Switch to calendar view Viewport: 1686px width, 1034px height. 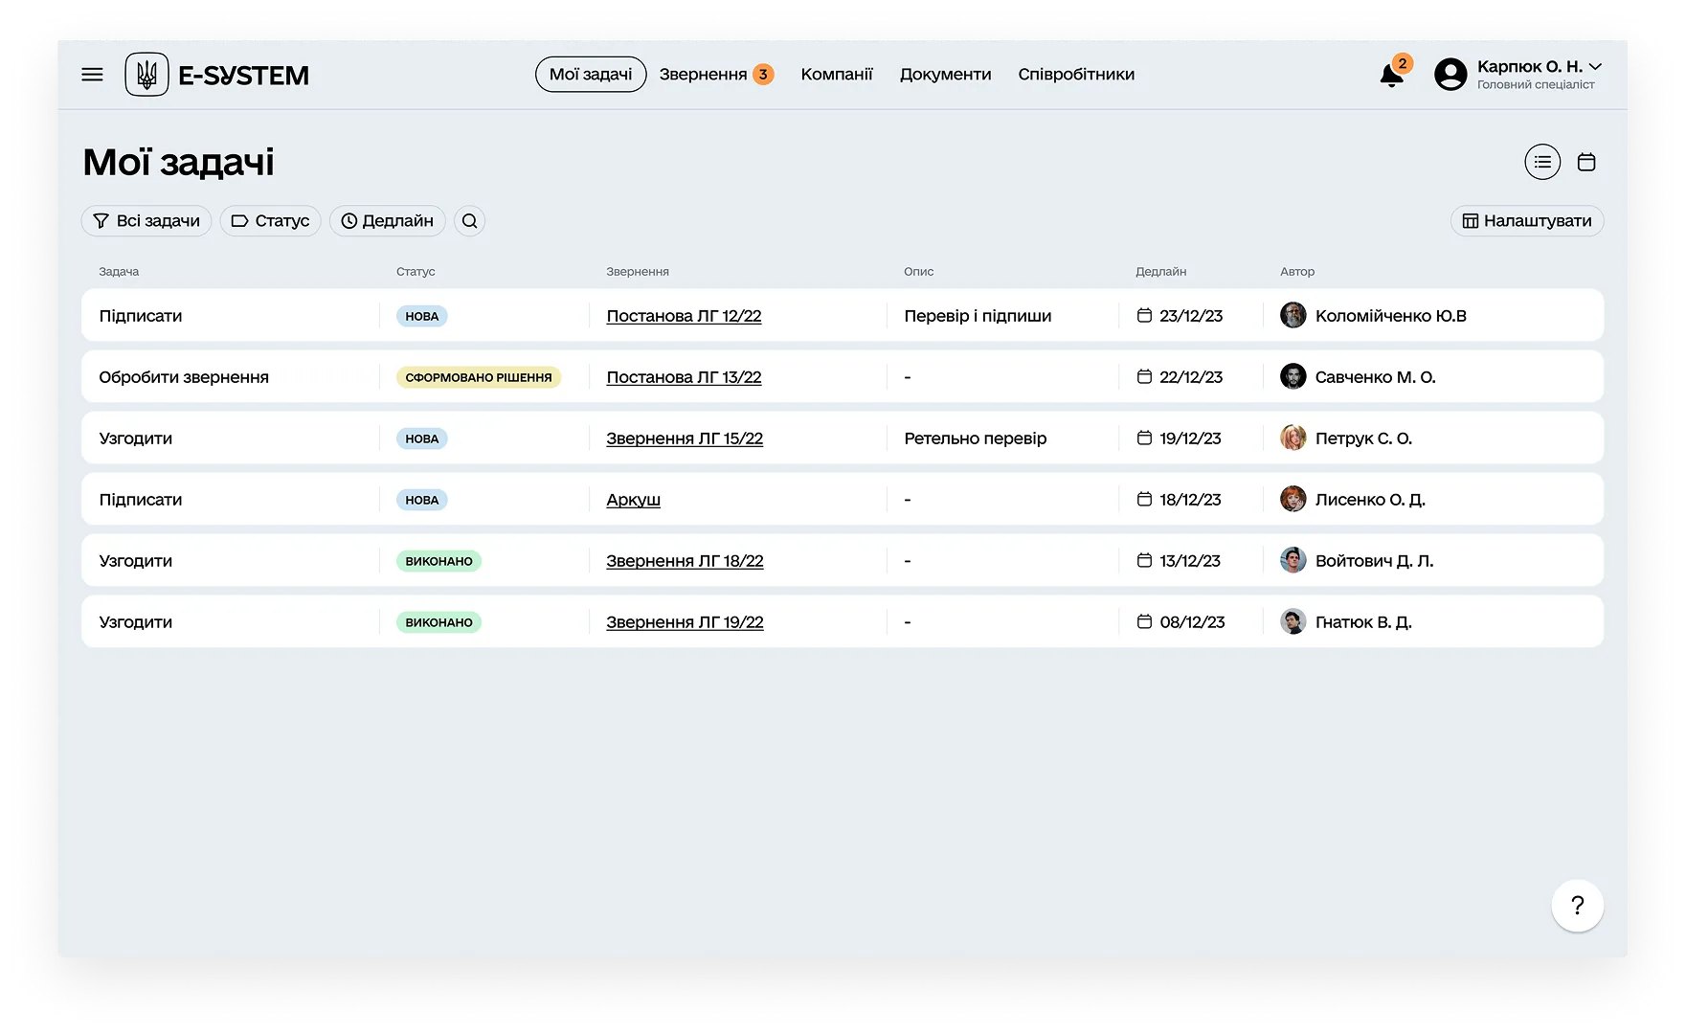point(1586,162)
